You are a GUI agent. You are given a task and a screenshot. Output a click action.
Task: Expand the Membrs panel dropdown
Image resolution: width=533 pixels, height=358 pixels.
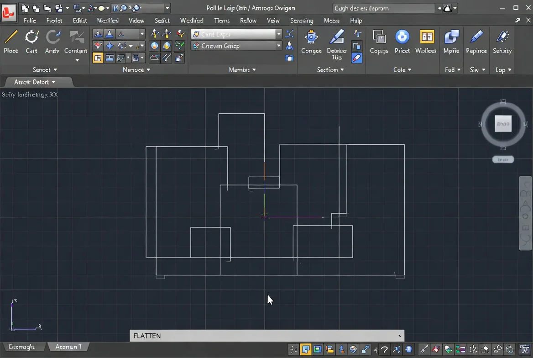254,70
